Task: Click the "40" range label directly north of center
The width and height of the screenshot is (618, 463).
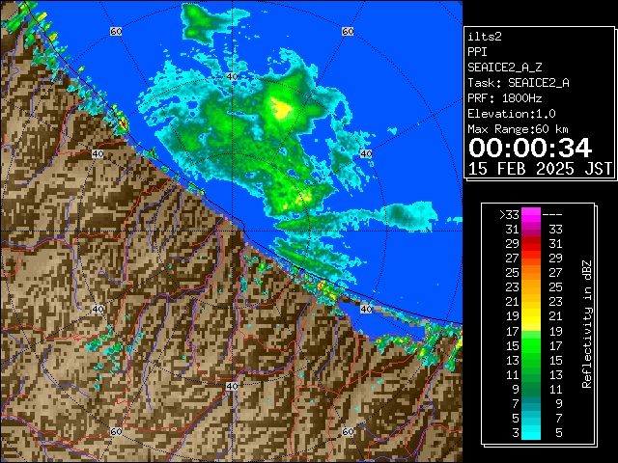Action: 232,76
